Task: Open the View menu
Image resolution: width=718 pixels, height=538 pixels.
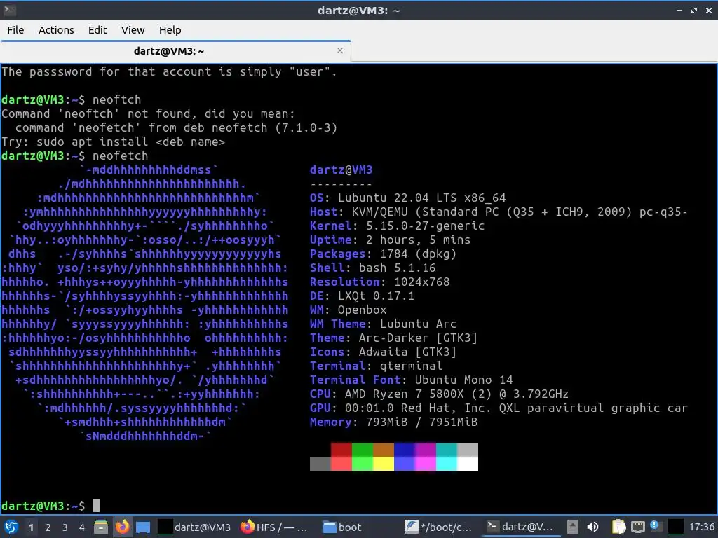Action: point(133,29)
